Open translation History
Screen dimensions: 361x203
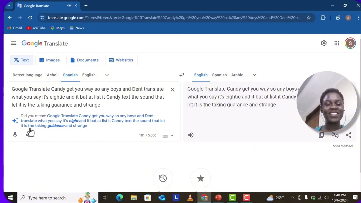(x=163, y=178)
